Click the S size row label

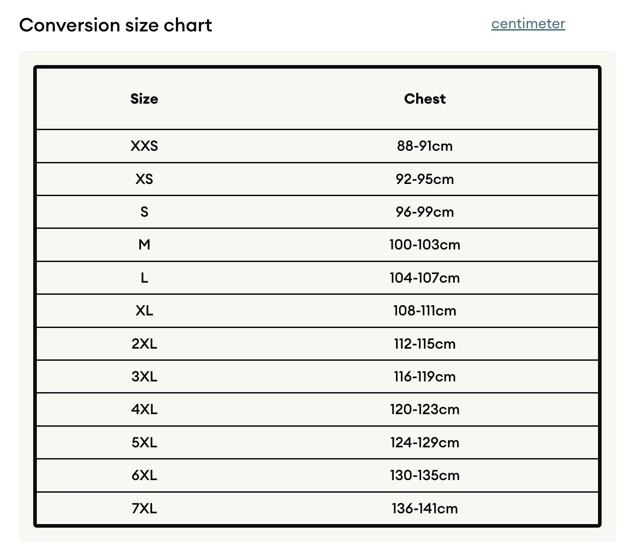coord(144,212)
